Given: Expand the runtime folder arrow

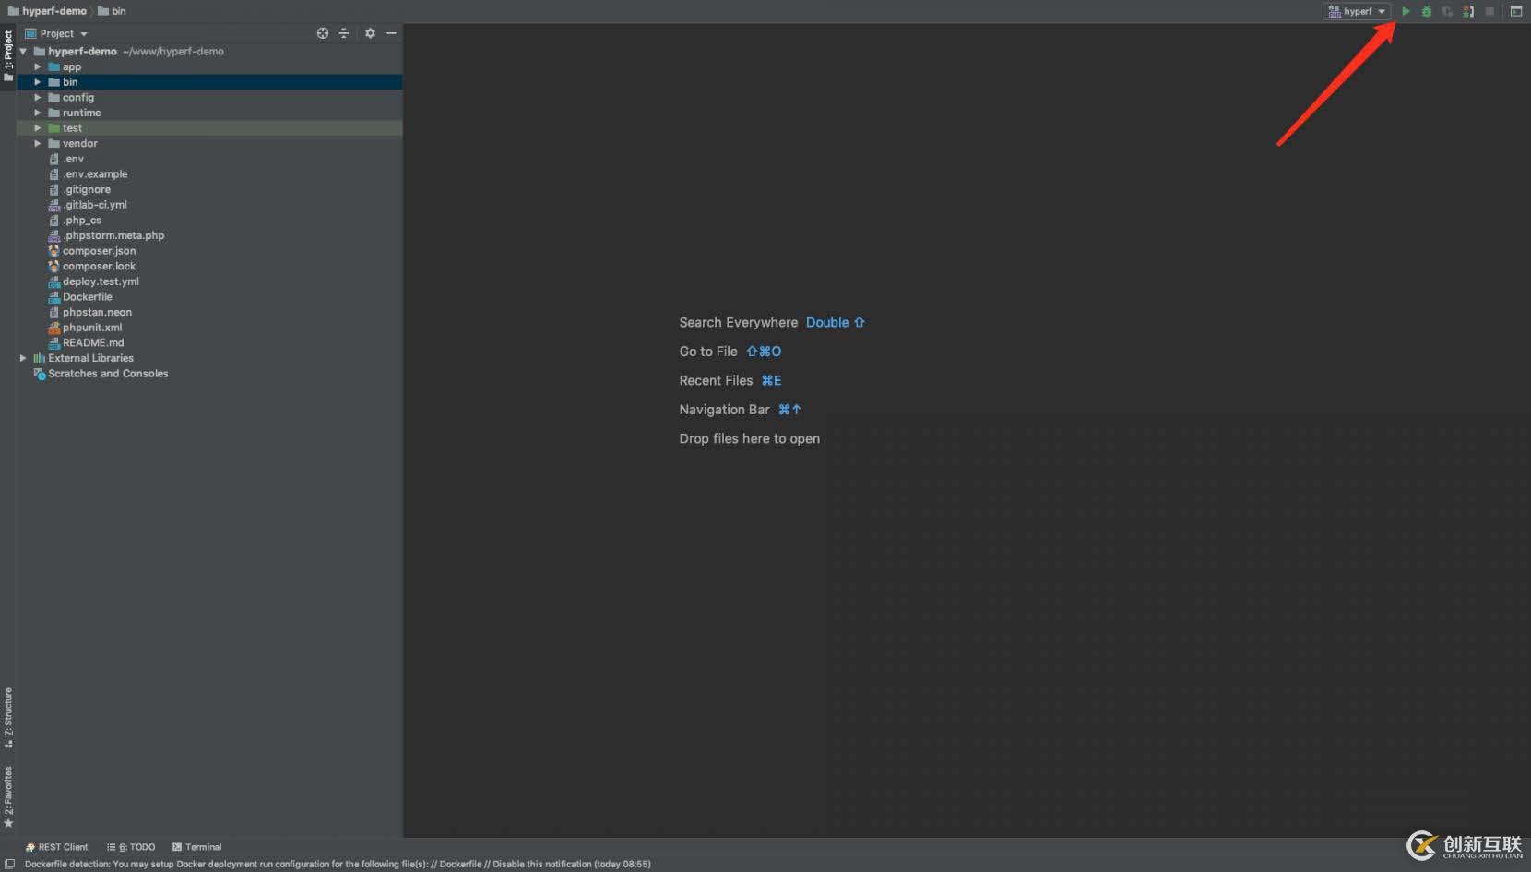Looking at the screenshot, I should coord(38,113).
